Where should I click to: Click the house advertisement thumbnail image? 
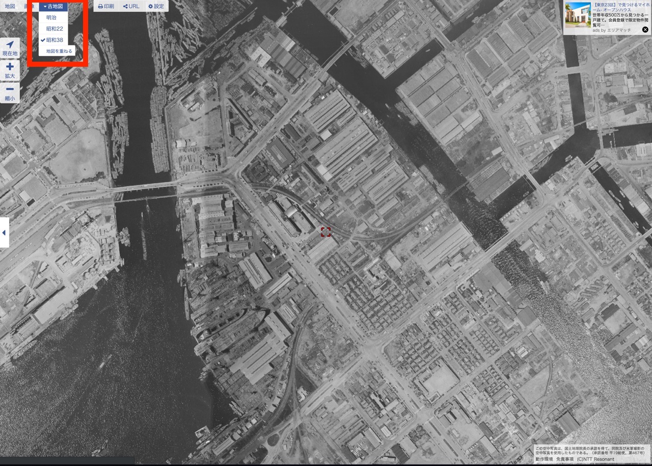[x=578, y=15]
